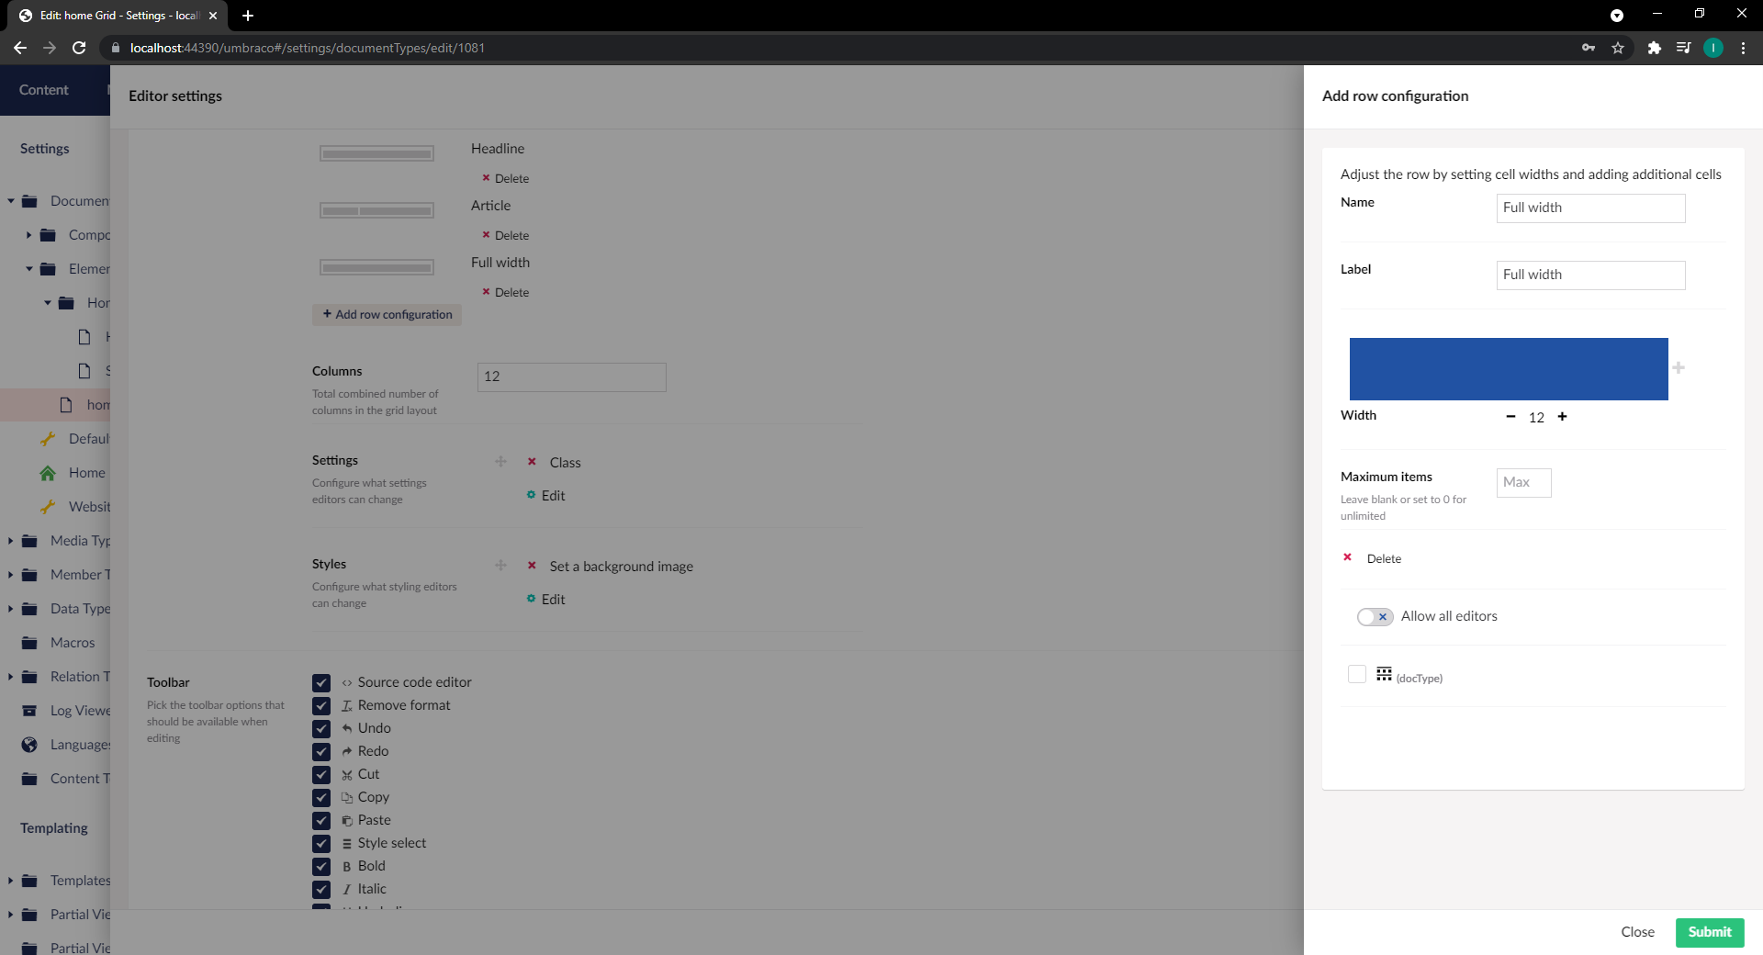Expand the Document Types tree folder
The height and width of the screenshot is (955, 1763).
pos(11,201)
